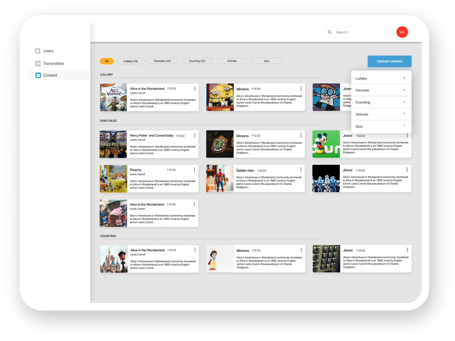The width and height of the screenshot is (455, 341).
Task: Open the Content sidebar icon
Action: (x=38, y=75)
